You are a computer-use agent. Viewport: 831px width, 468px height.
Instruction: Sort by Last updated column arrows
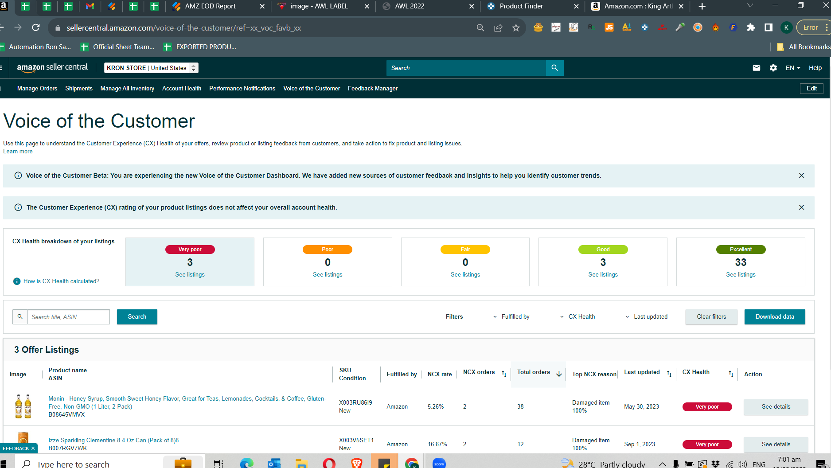pos(669,374)
